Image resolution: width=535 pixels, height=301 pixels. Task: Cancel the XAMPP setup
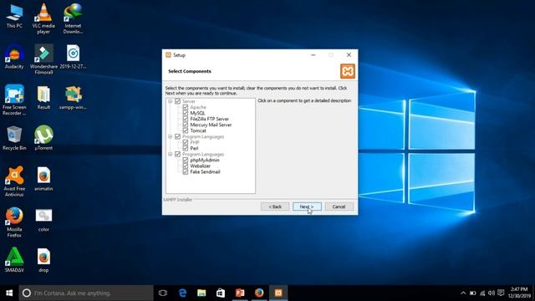click(339, 207)
